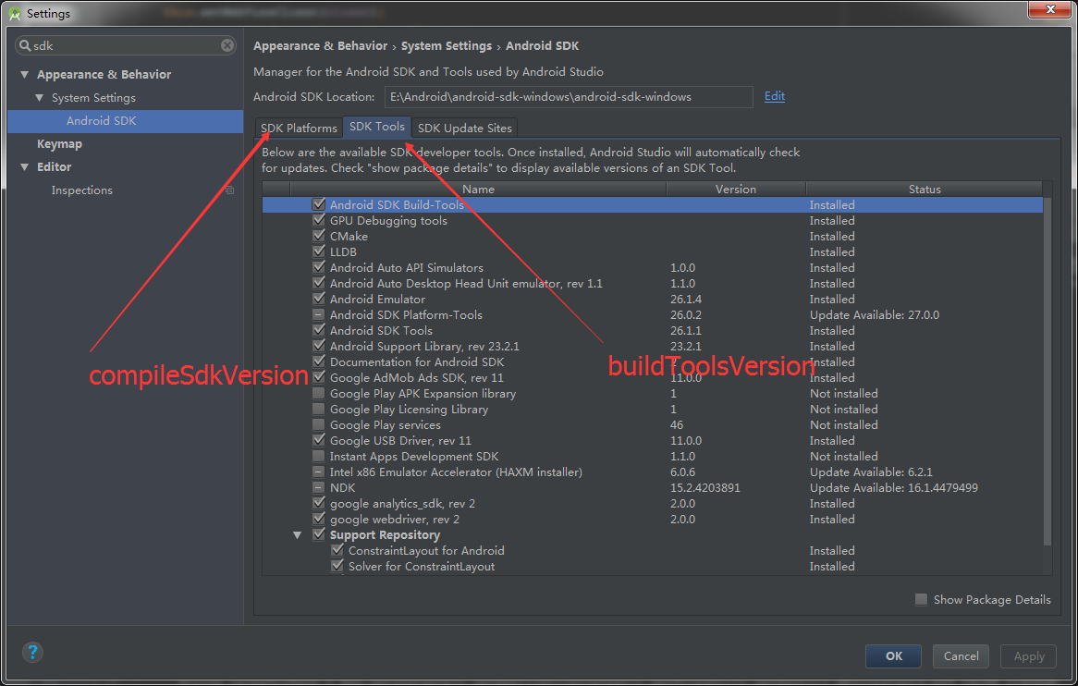The image size is (1078, 686).
Task: Sort by the Status column header
Action: 924,189
